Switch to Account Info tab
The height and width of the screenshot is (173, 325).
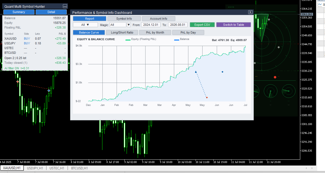coord(159,19)
